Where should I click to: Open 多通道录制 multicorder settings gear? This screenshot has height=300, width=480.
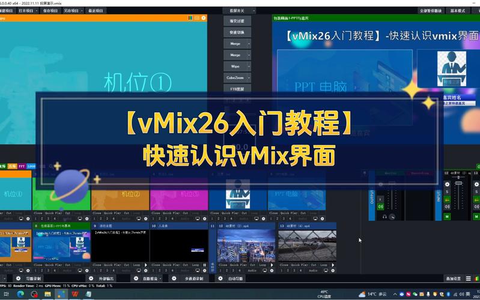[x=174, y=278]
